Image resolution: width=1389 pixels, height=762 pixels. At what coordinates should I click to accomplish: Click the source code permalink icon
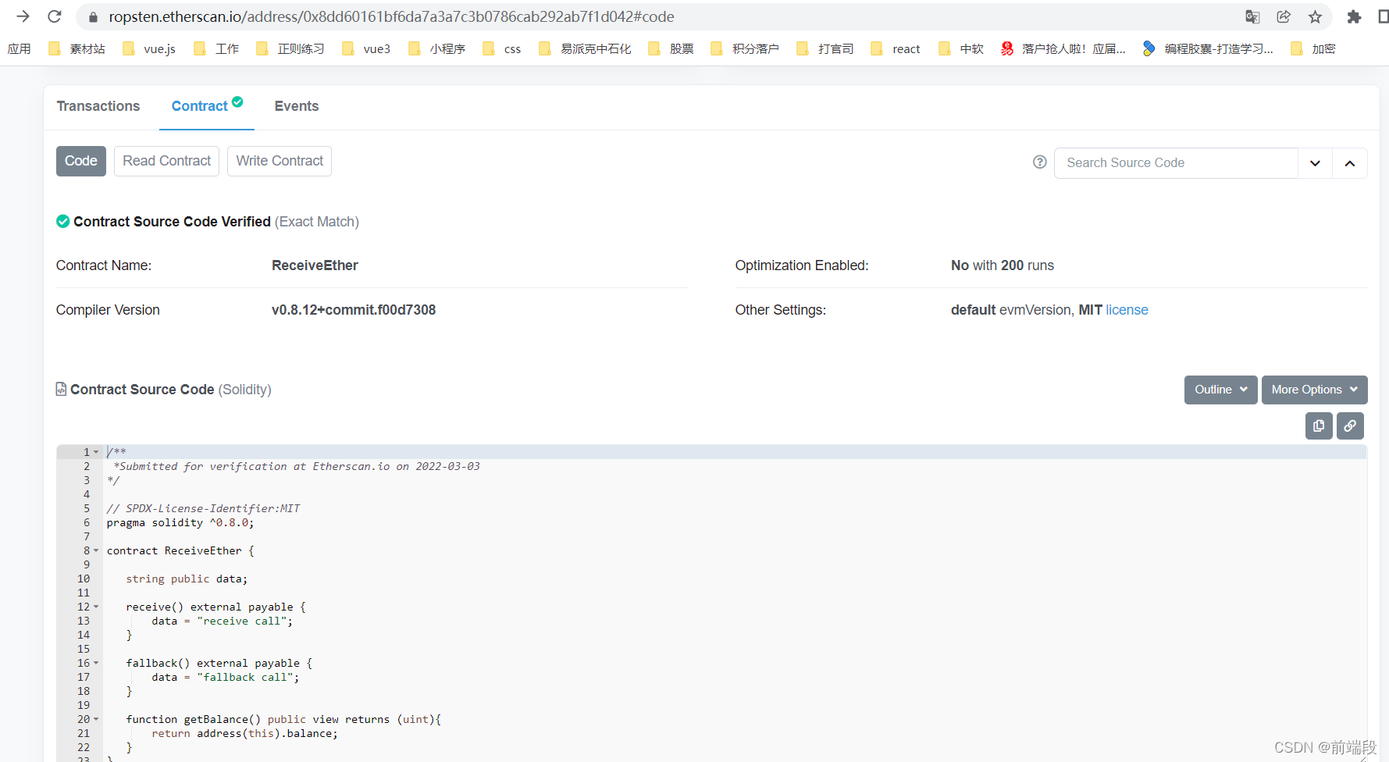1350,426
